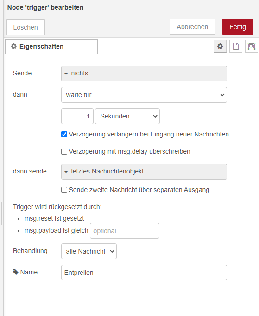Click the Fertig button
This screenshot has height=316, width=259.
[x=238, y=27]
